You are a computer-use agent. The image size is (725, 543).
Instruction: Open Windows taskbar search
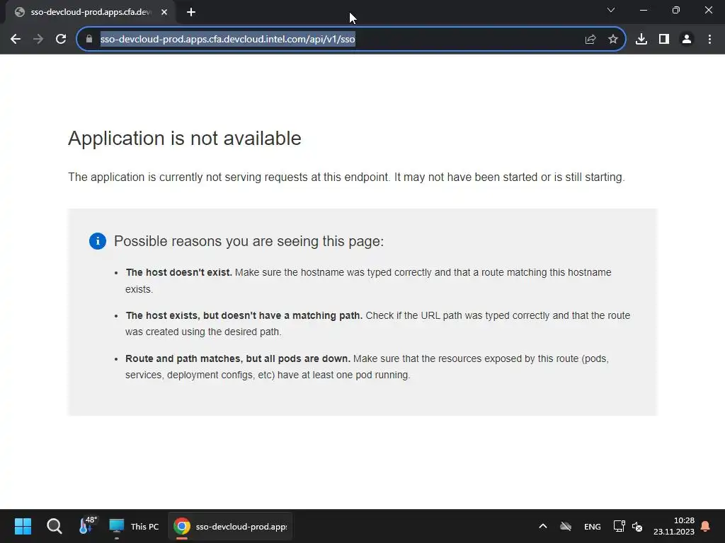point(54,526)
